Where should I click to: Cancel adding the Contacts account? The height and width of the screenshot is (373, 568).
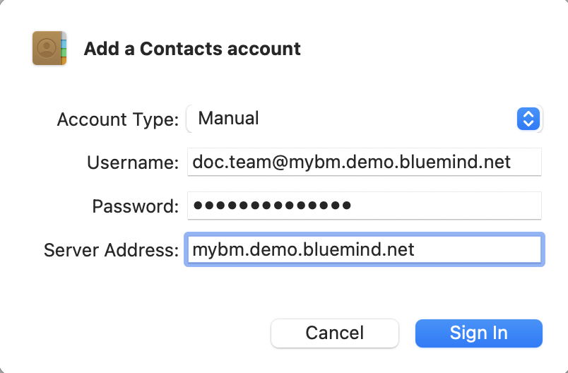[334, 333]
